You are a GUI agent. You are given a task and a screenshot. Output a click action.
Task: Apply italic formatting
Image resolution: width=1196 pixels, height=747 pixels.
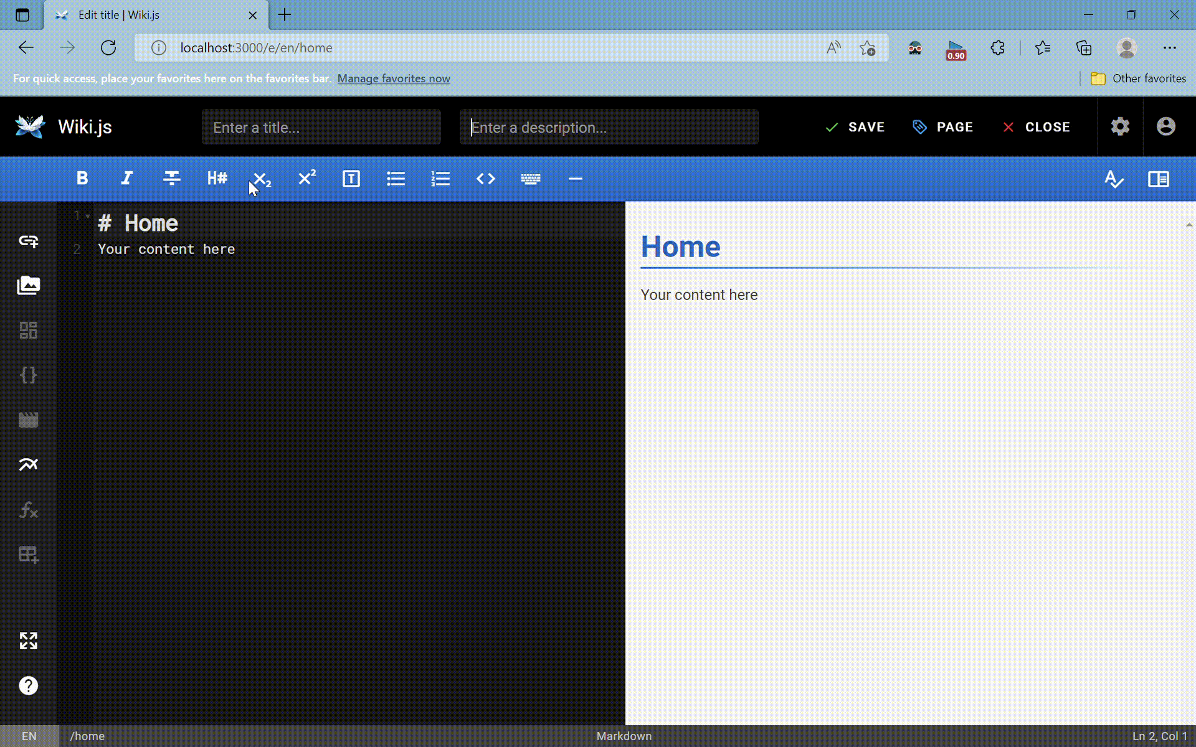pos(126,179)
